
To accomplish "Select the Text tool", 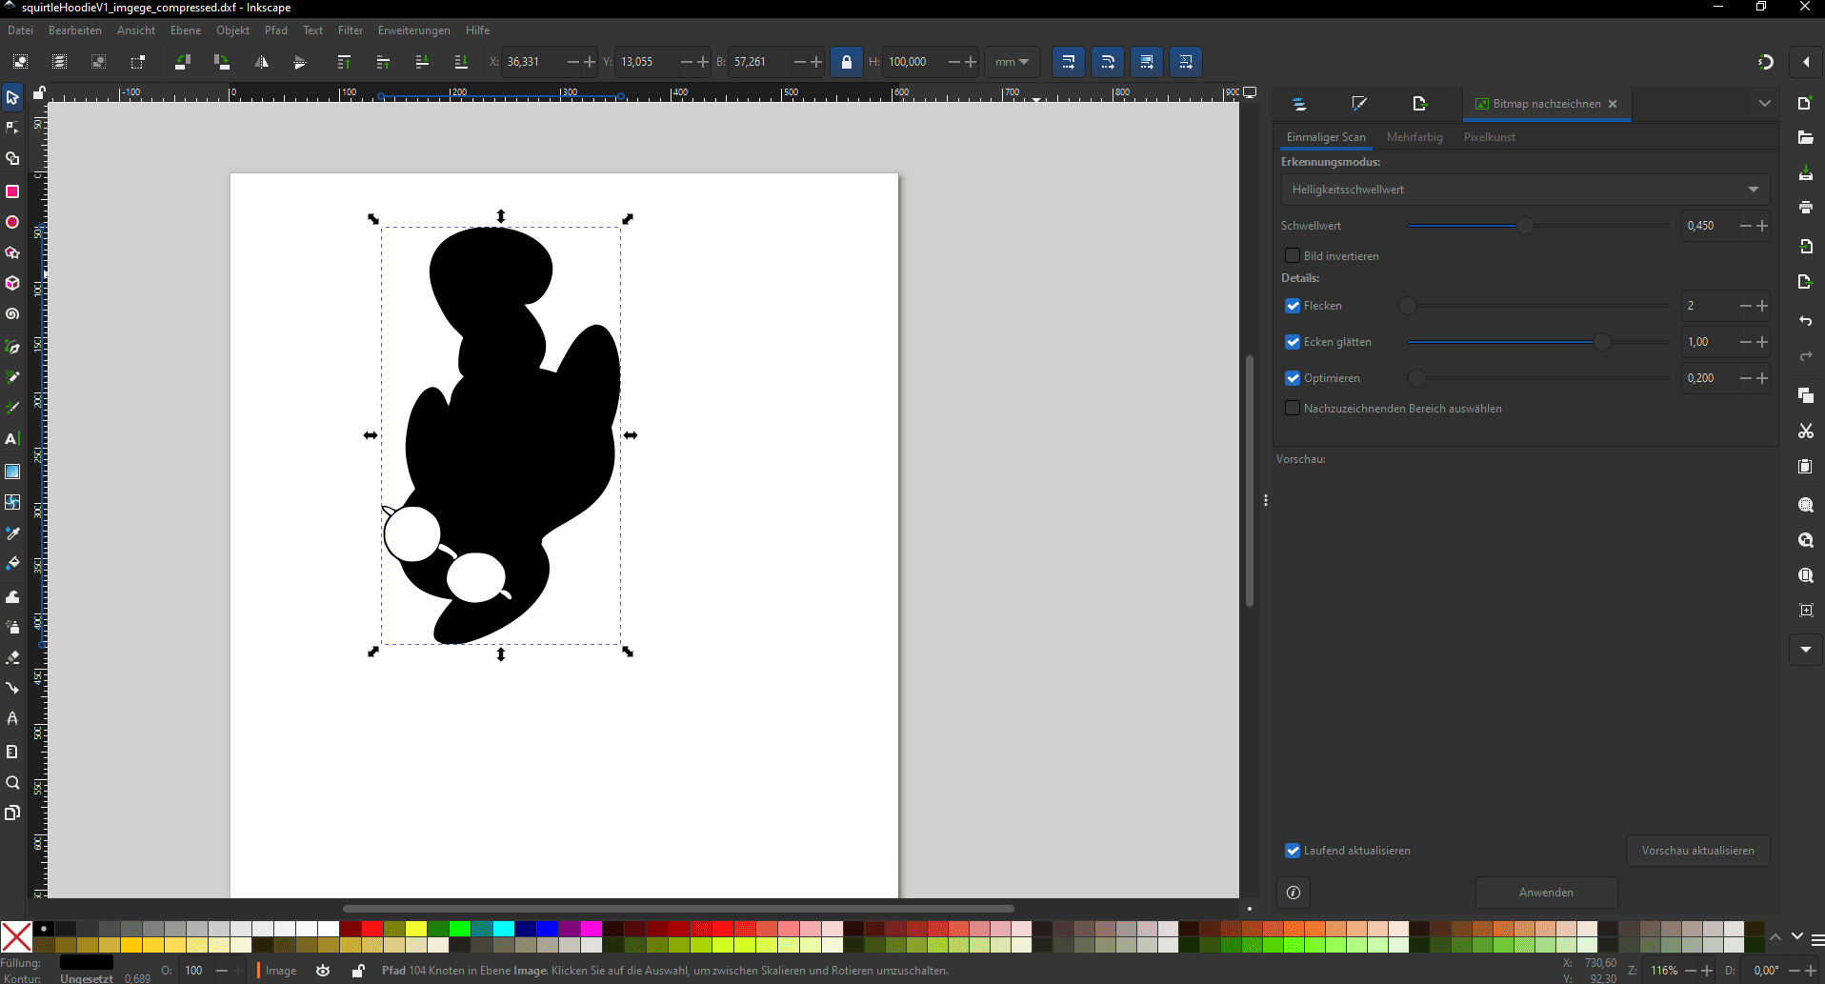I will point(12,439).
